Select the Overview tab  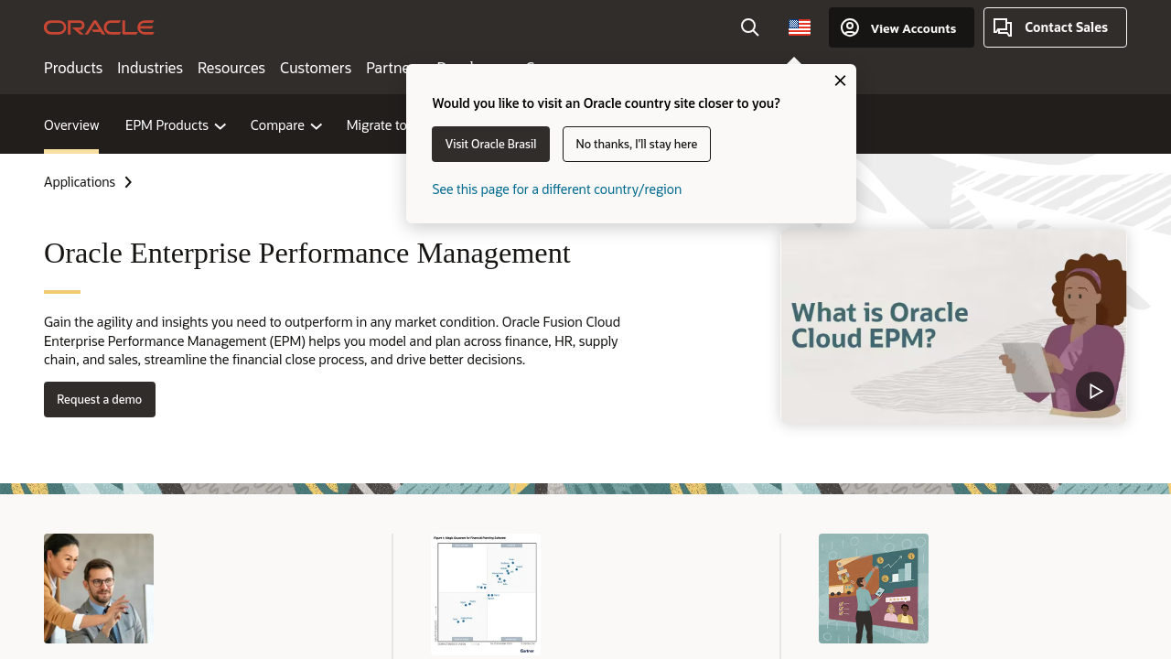pos(71,125)
